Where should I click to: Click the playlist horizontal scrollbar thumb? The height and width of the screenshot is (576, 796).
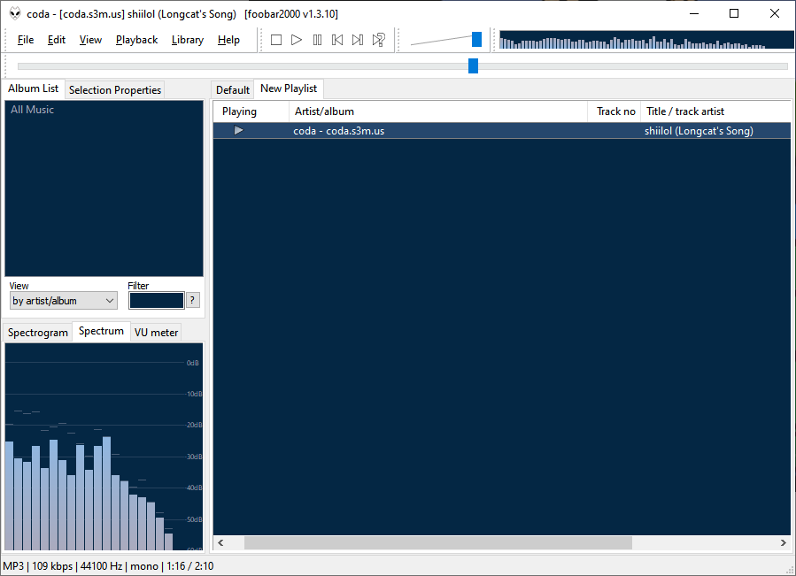(438, 542)
